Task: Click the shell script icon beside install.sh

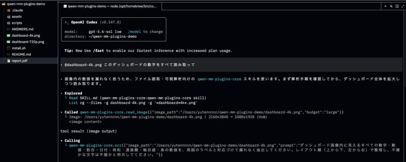Action: pos(9,48)
